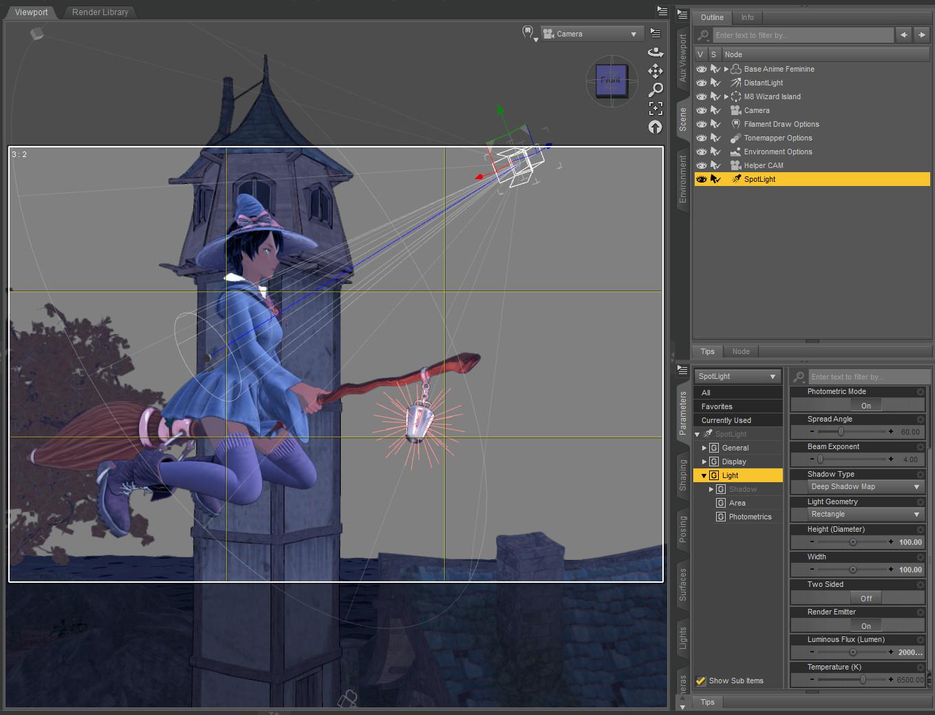Hide the DistantLight node
The image size is (935, 715).
701,83
